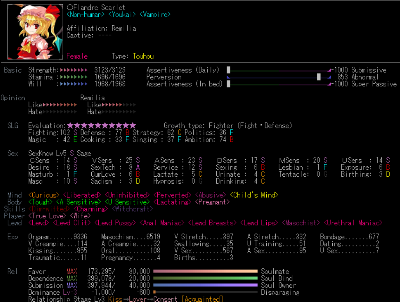Click the Consent relationship stage step

tap(165, 299)
